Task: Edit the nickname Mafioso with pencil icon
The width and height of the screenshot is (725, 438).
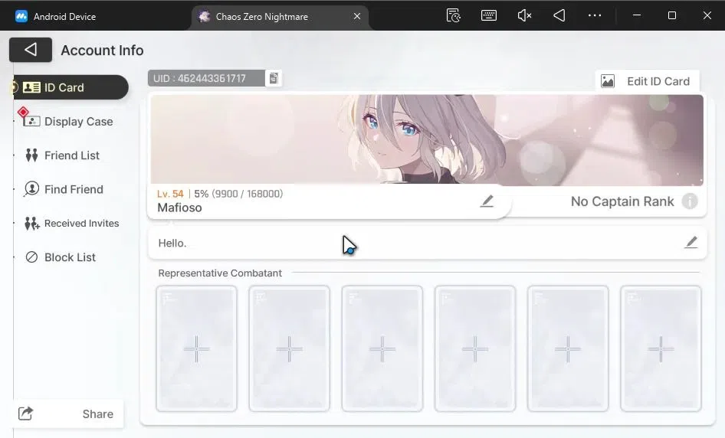Action: pos(487,201)
